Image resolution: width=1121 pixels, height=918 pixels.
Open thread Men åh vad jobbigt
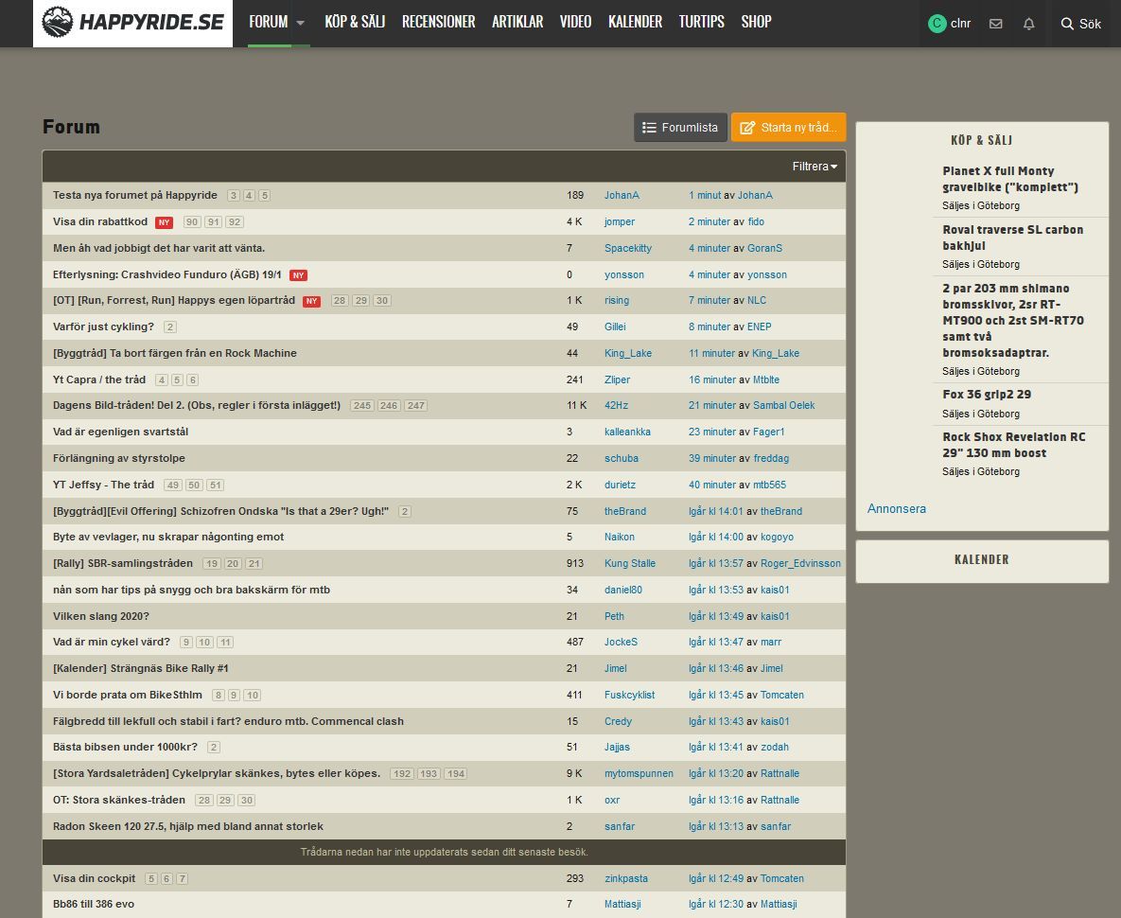(159, 248)
